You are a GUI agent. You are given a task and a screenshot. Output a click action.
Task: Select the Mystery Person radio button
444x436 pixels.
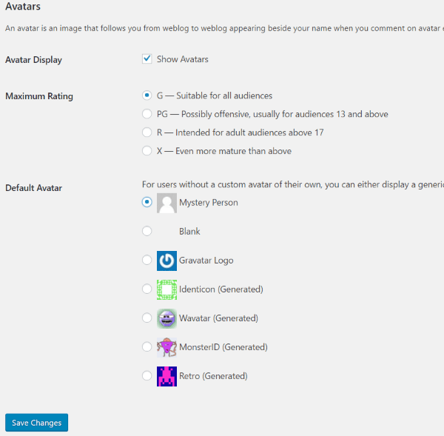147,202
